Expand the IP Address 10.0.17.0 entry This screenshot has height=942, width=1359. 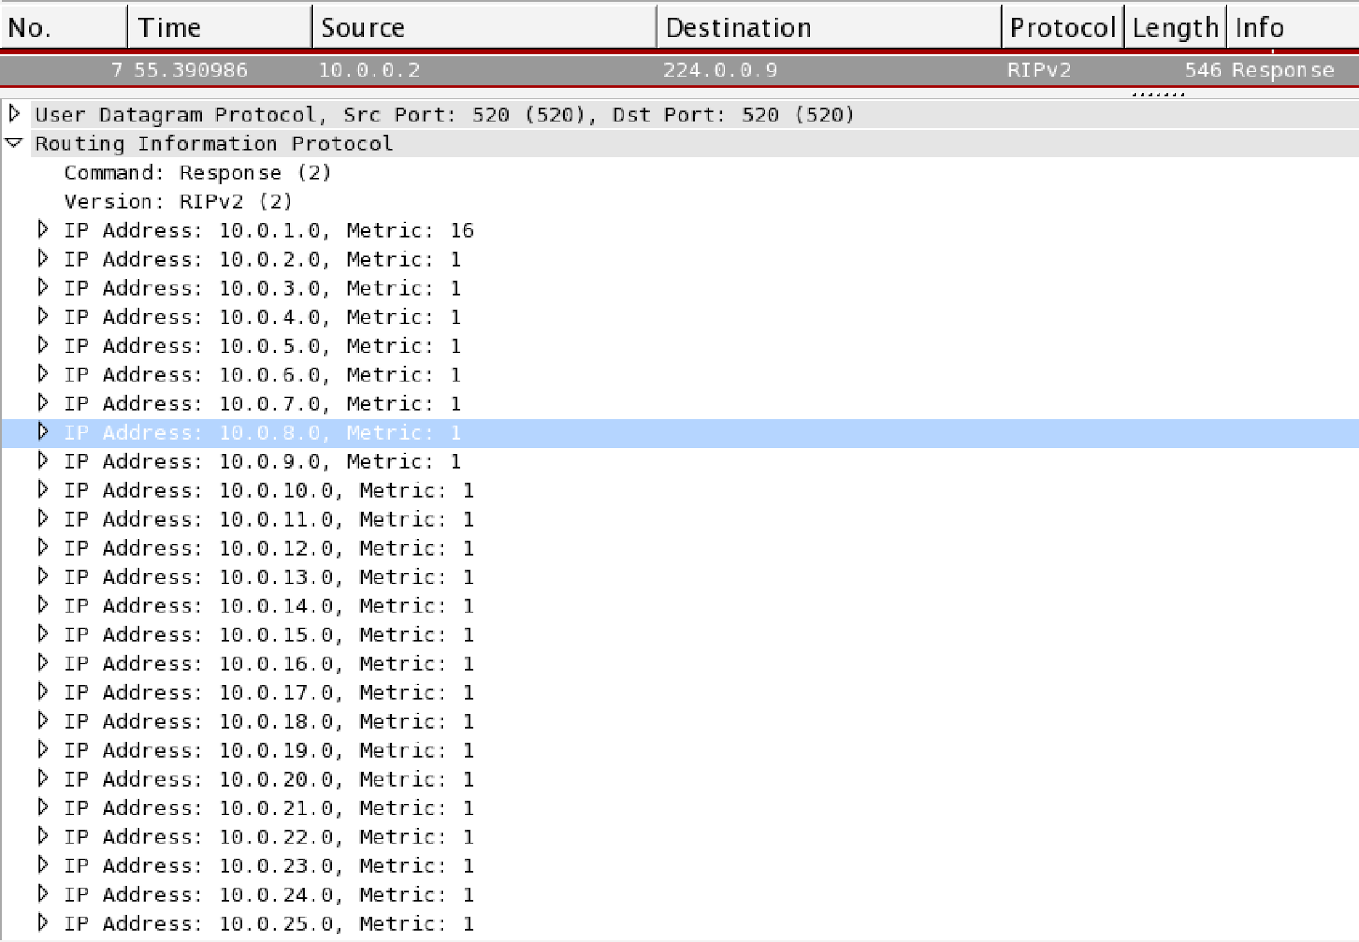(42, 692)
